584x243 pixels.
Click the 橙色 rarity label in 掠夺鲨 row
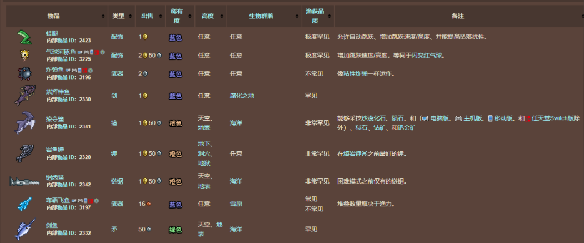click(176, 123)
